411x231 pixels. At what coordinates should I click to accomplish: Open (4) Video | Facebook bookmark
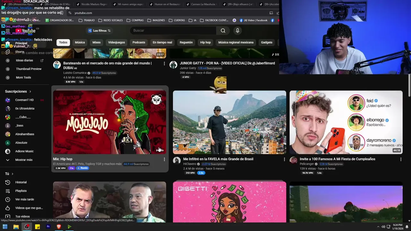click(253, 20)
